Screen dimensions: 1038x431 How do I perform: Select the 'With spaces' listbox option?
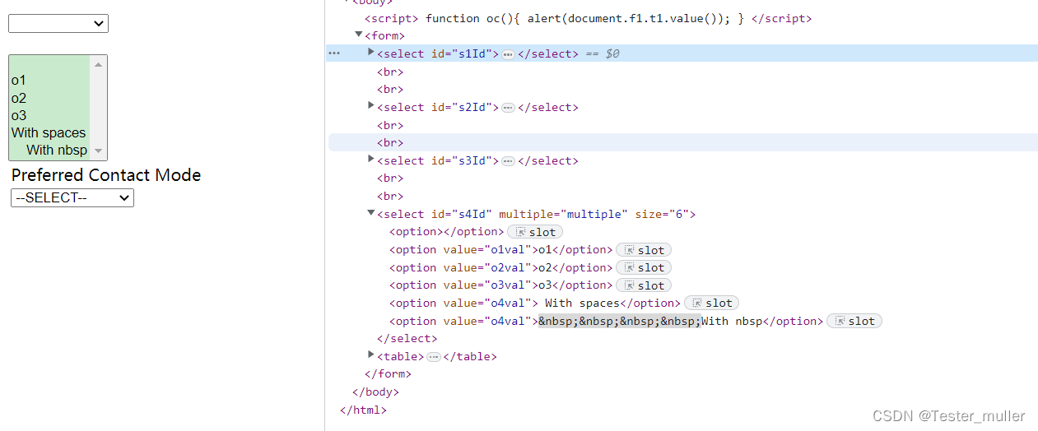(x=49, y=132)
